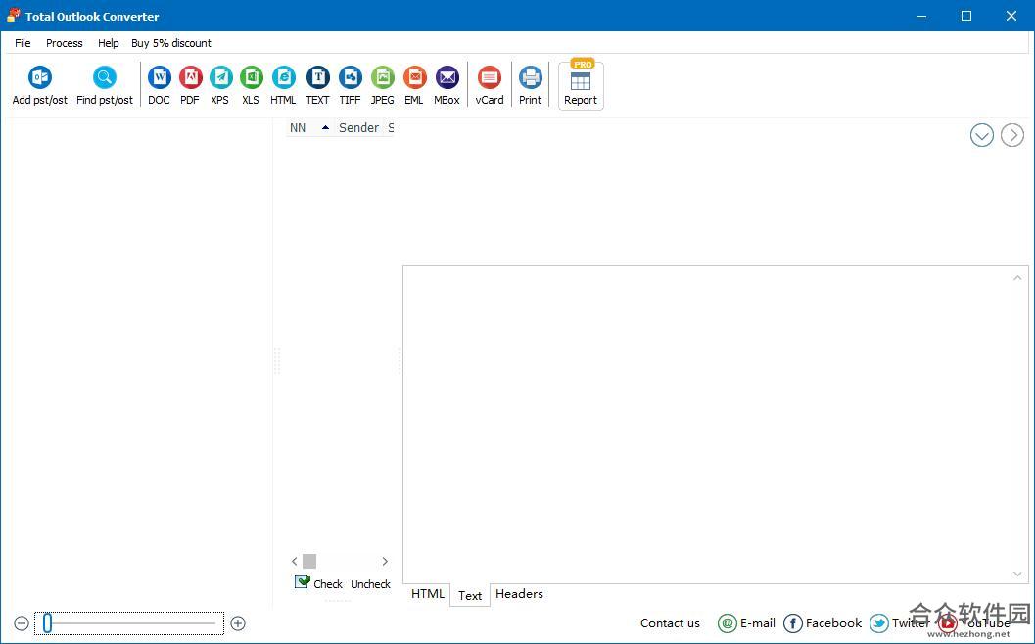Open the Process menu
The image size is (1035, 644).
tap(64, 43)
